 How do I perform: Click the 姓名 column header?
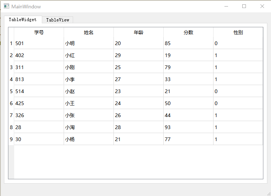tap(89, 32)
